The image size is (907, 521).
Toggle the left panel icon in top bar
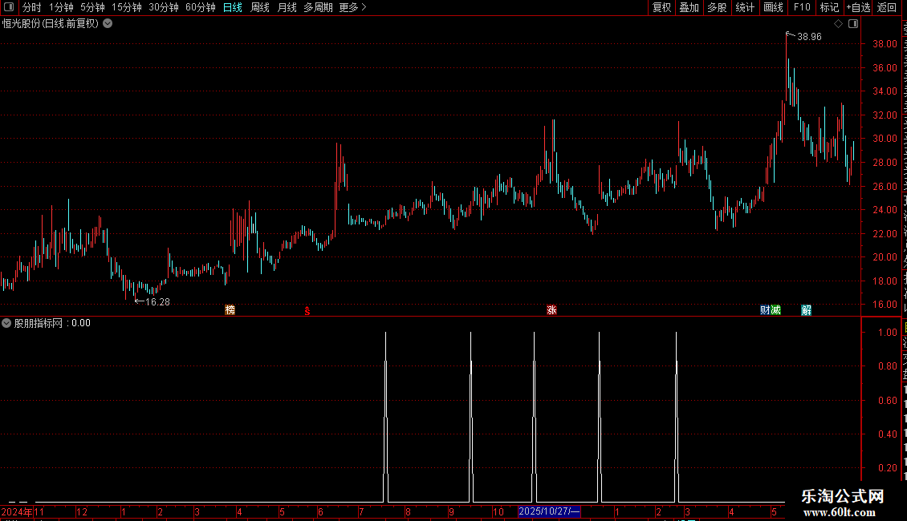pyautogui.click(x=9, y=7)
